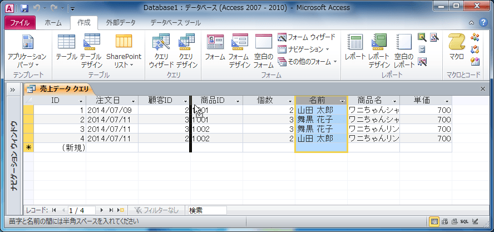This screenshot has width=494, height=232.
Task: Open the ID column filter dropdown
Action: [x=81, y=101]
